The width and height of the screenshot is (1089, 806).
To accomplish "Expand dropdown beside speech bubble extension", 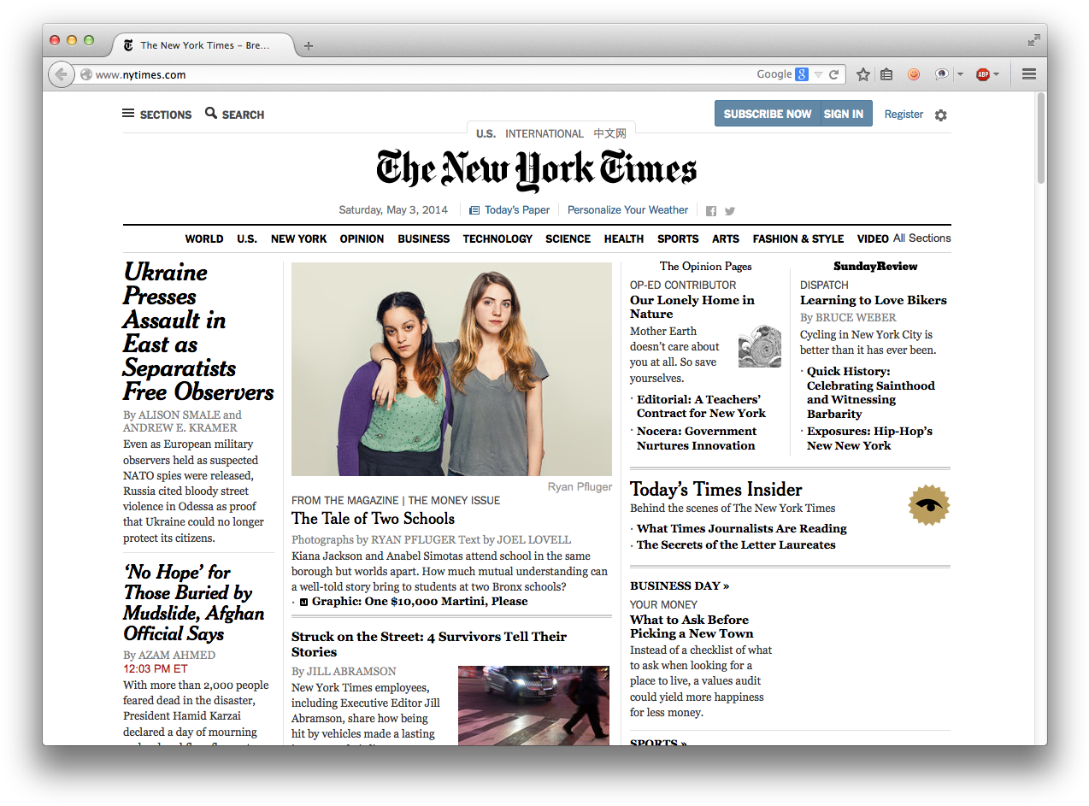I will [960, 74].
